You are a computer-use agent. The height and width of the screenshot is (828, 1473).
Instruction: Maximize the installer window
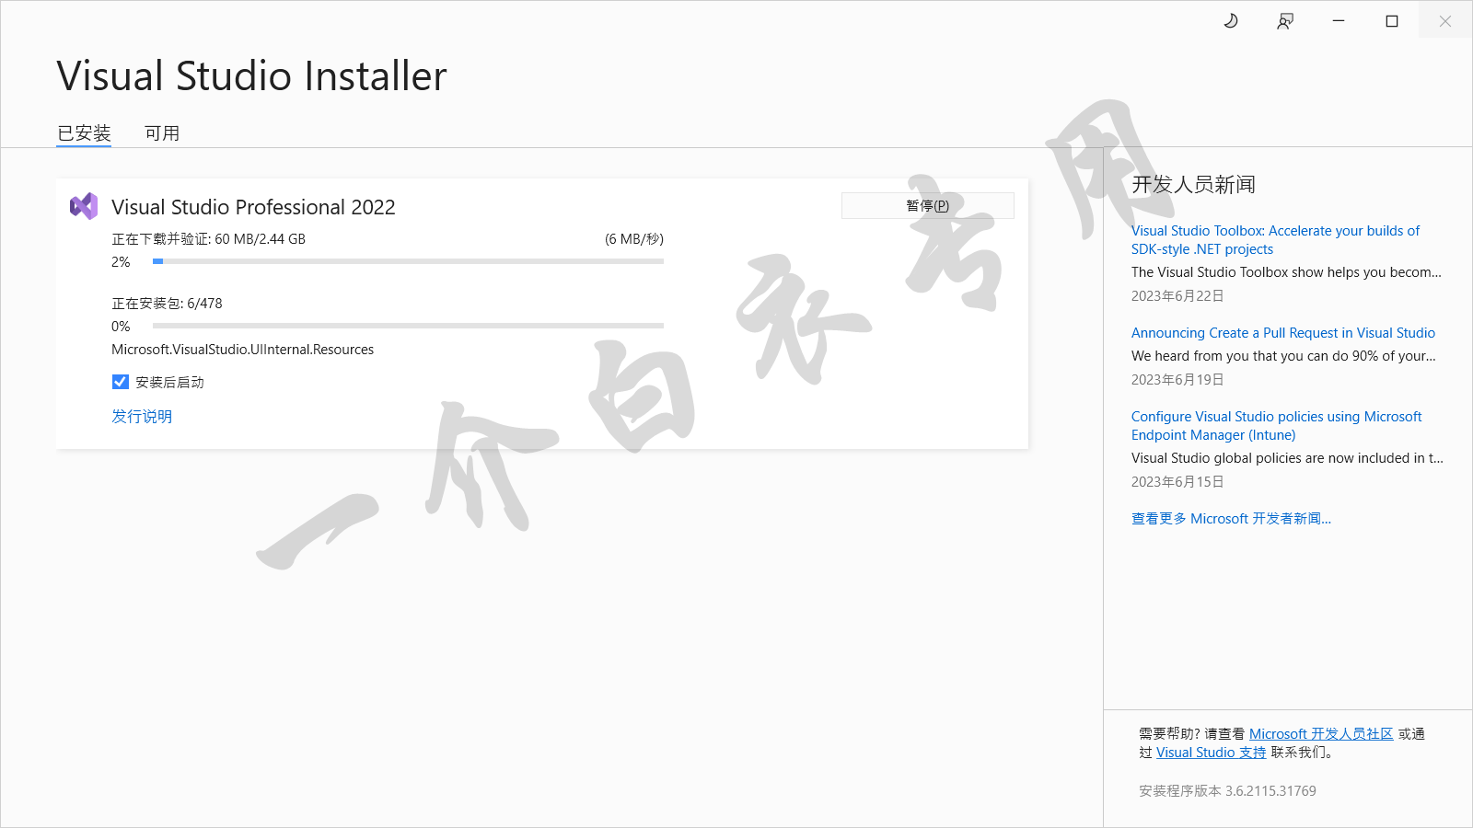1392,20
